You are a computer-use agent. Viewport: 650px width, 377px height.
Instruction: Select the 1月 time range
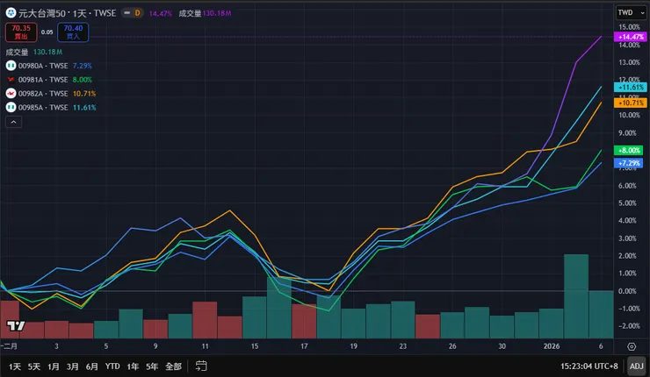pos(53,366)
